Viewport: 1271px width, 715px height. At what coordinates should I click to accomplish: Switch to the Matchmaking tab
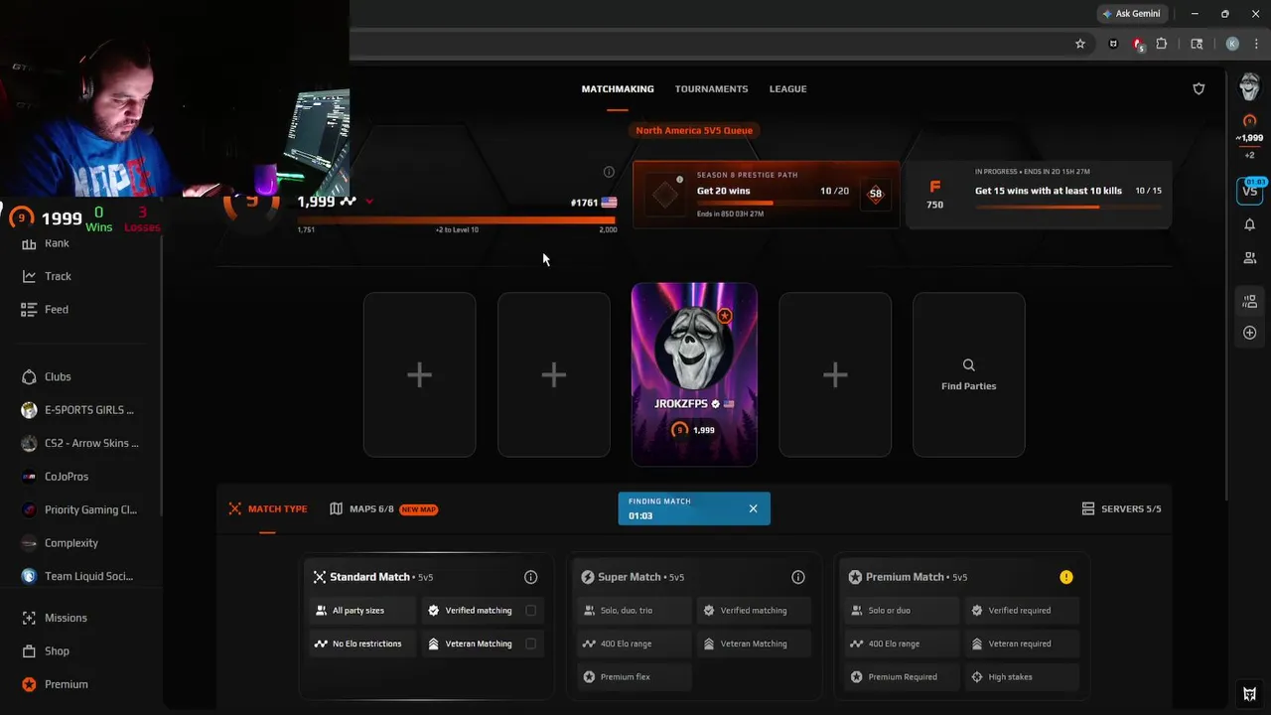click(618, 88)
